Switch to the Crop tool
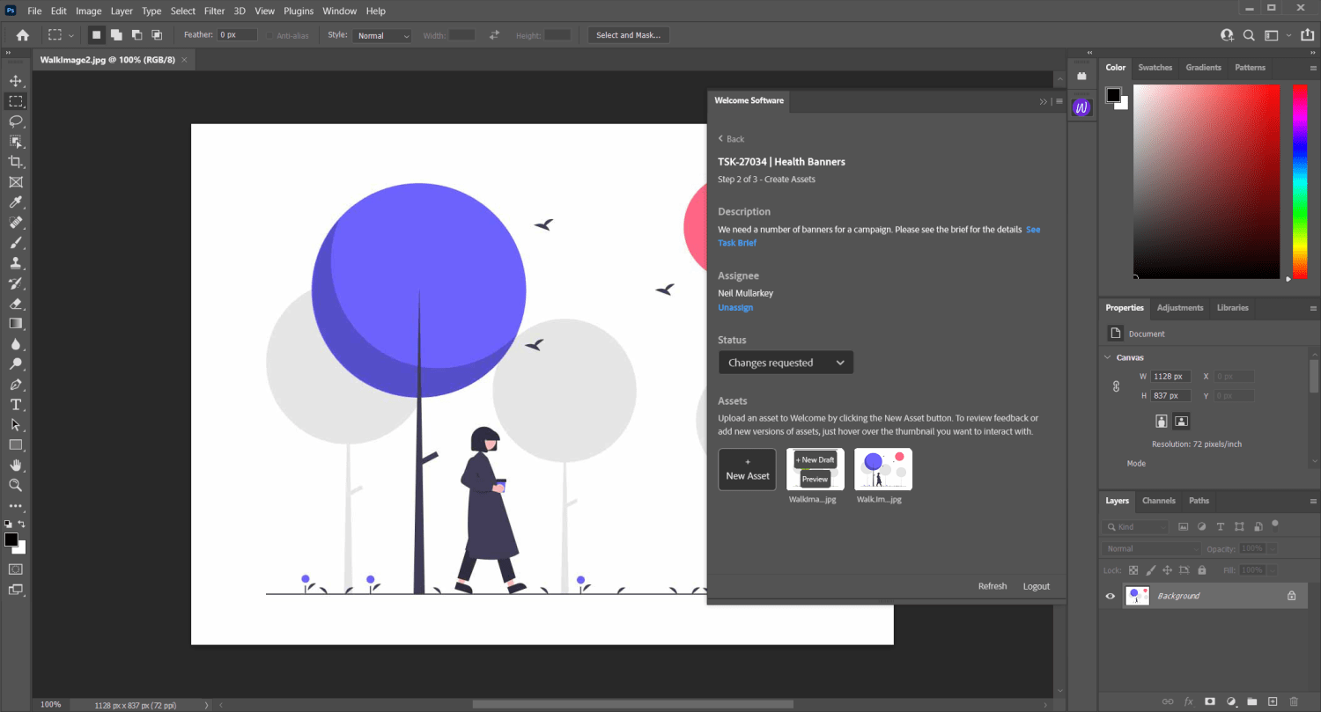 (14, 161)
